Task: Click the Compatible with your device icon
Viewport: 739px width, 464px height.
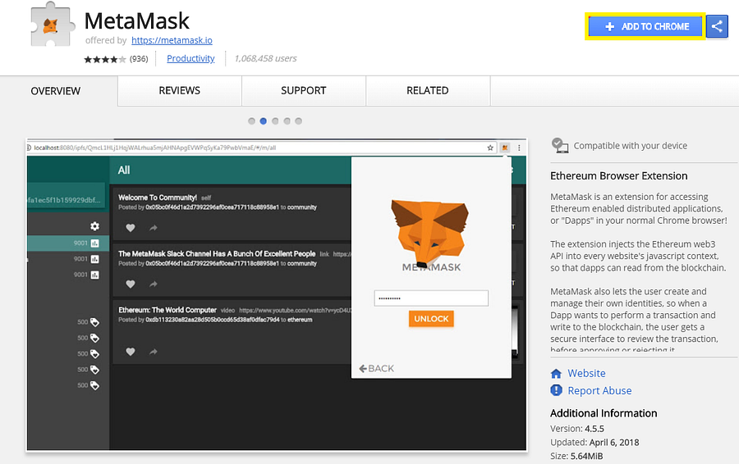Action: pos(560,145)
